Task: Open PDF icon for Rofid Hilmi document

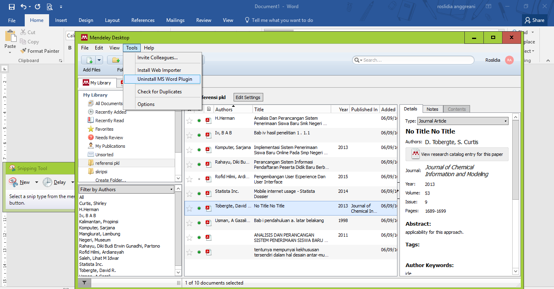Action: pyautogui.click(x=208, y=179)
